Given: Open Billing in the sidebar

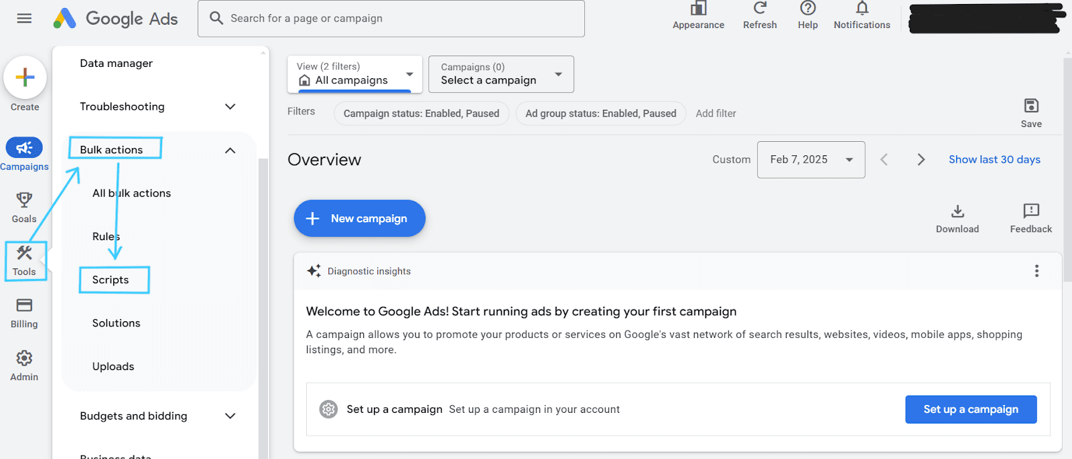Looking at the screenshot, I should click(x=24, y=306).
